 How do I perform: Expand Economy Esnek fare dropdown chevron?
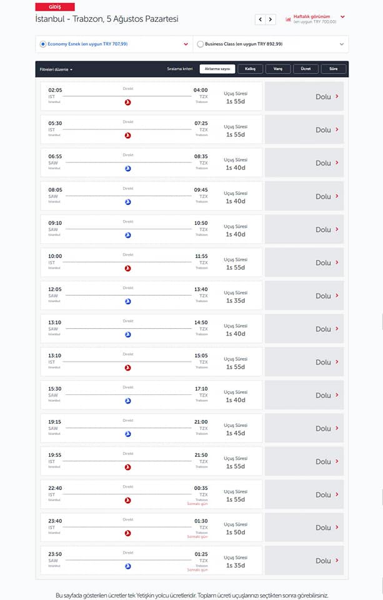point(186,44)
